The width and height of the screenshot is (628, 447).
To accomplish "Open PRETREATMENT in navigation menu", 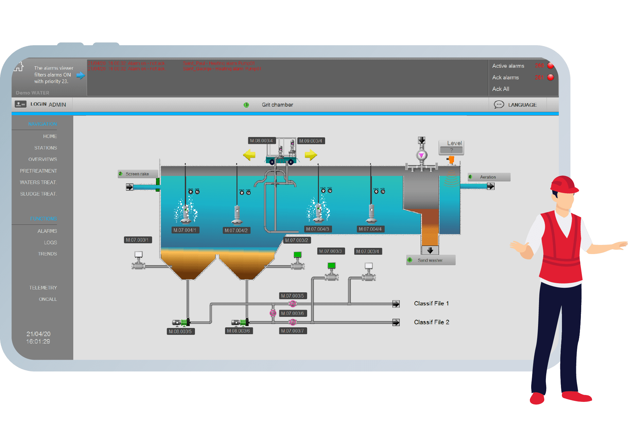I will click(x=38, y=171).
